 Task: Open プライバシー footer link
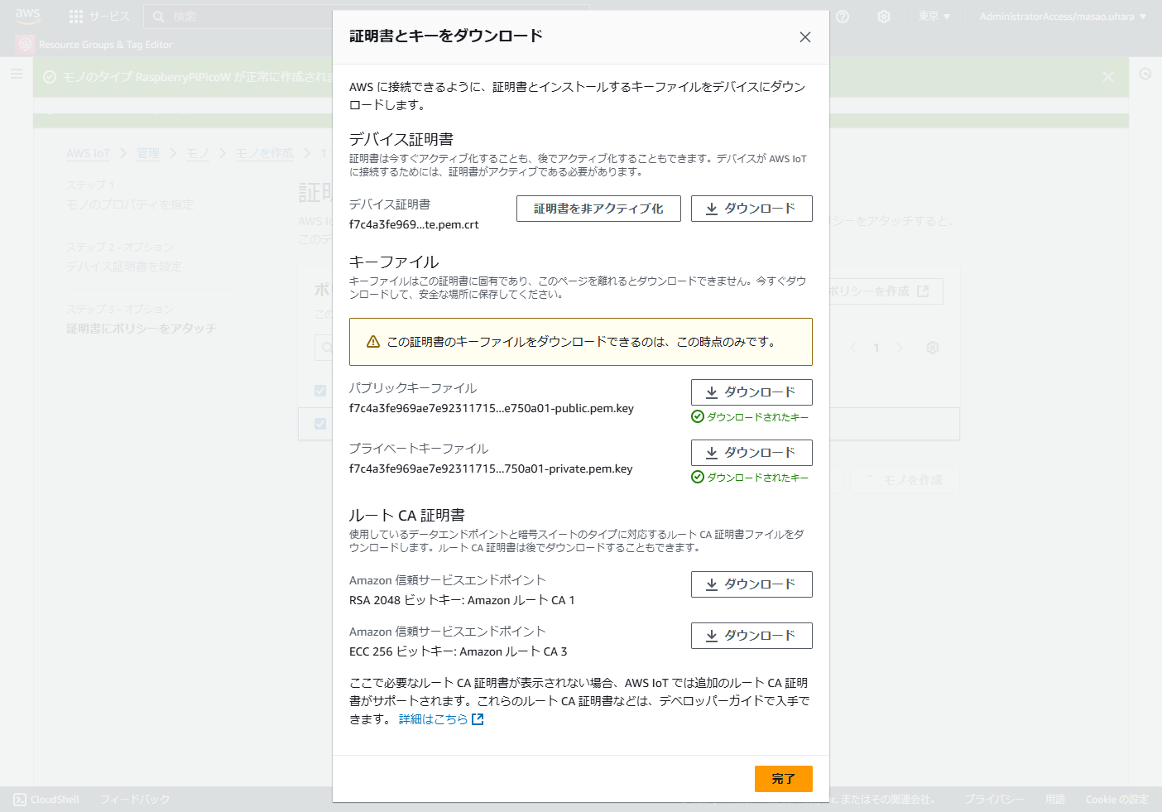point(994,800)
